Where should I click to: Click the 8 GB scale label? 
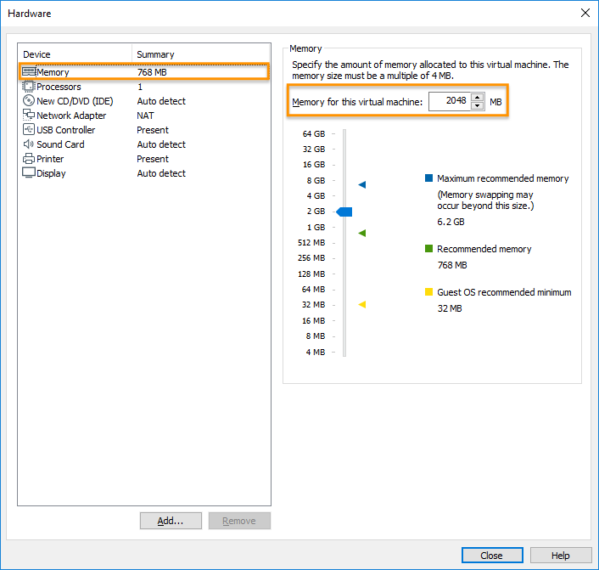pyautogui.click(x=316, y=181)
